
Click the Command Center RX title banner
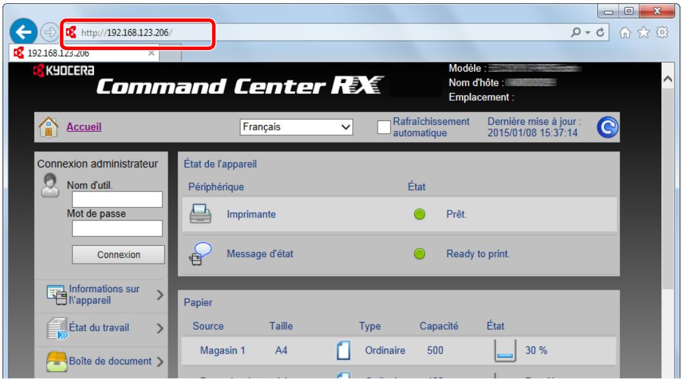[240, 86]
